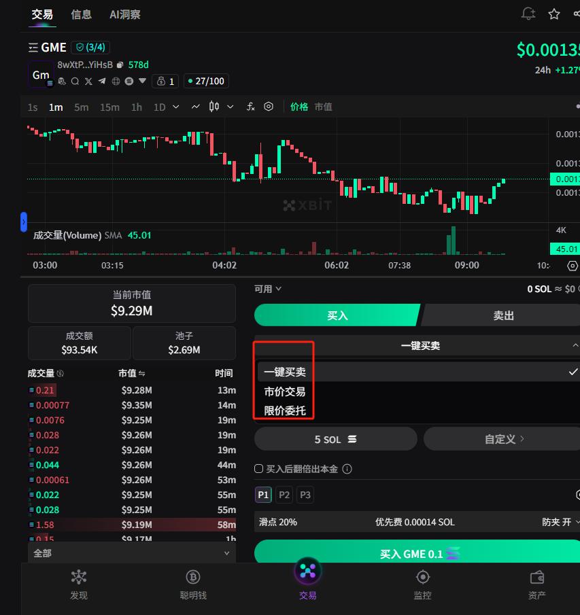Open the 可用 available balance dropdown

268,289
